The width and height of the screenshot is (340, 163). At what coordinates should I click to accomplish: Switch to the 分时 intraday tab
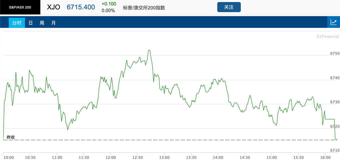(x=17, y=23)
